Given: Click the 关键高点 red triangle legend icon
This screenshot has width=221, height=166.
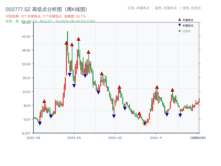Looking at the screenshot, I should [x=180, y=20].
